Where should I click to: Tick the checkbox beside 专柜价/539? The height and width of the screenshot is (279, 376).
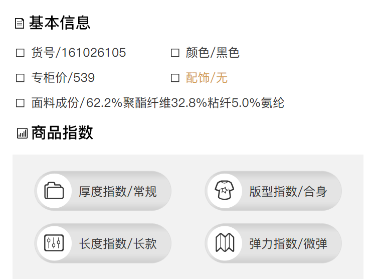point(21,78)
